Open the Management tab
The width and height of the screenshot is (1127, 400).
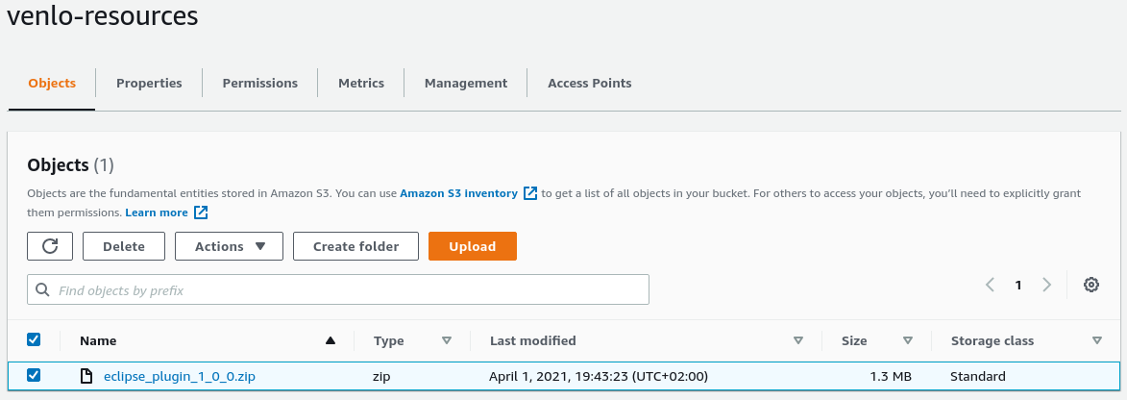pyautogui.click(x=466, y=83)
